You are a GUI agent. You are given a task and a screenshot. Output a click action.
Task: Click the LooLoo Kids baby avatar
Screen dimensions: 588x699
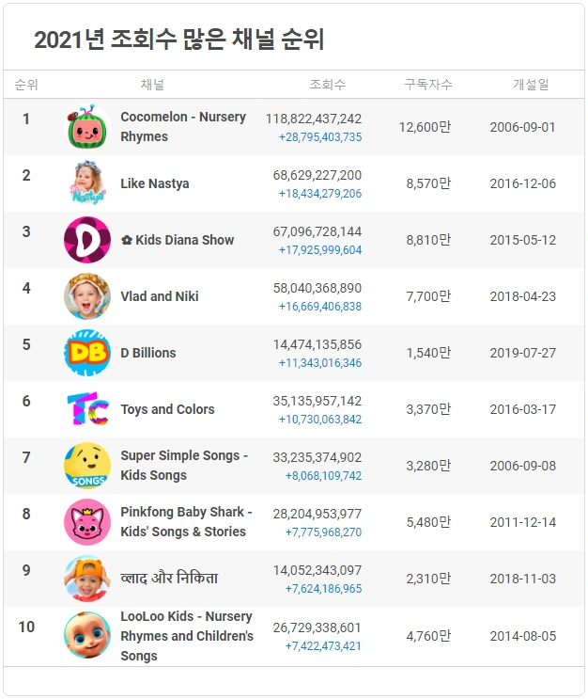(x=87, y=635)
